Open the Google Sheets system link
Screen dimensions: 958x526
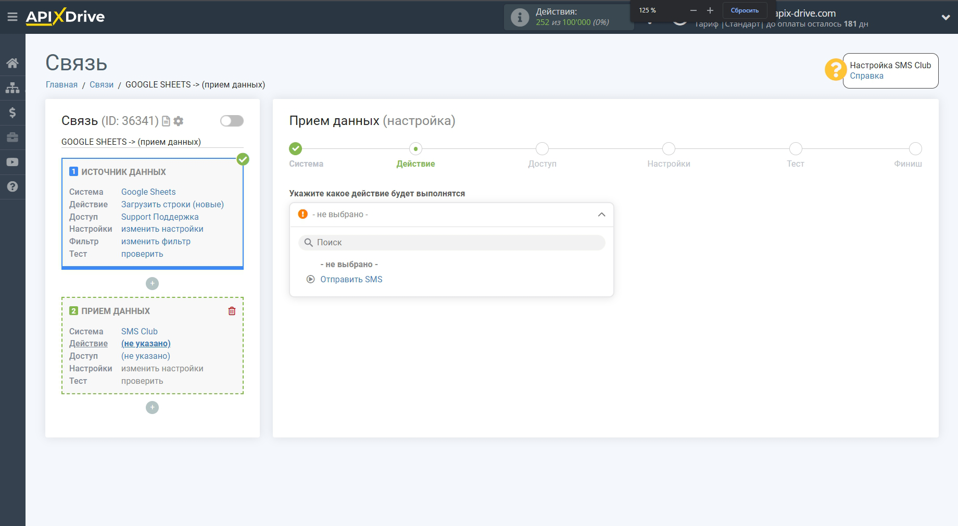(148, 192)
